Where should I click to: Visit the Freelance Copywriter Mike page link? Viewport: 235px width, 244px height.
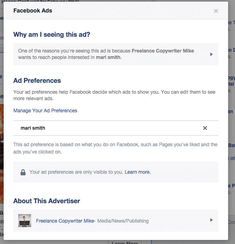[65, 221]
